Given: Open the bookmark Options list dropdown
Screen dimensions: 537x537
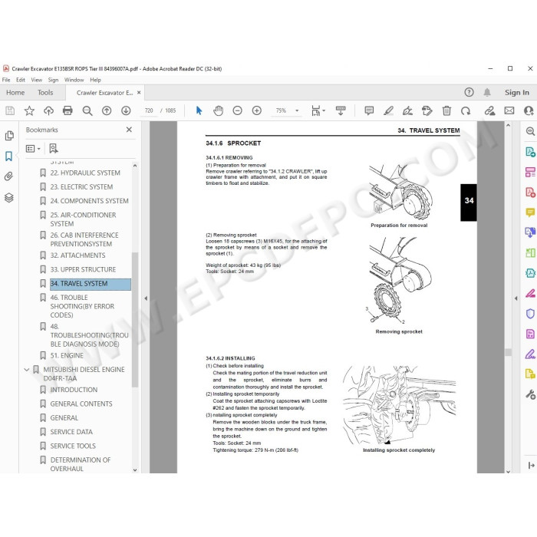Looking at the screenshot, I should [x=33, y=149].
